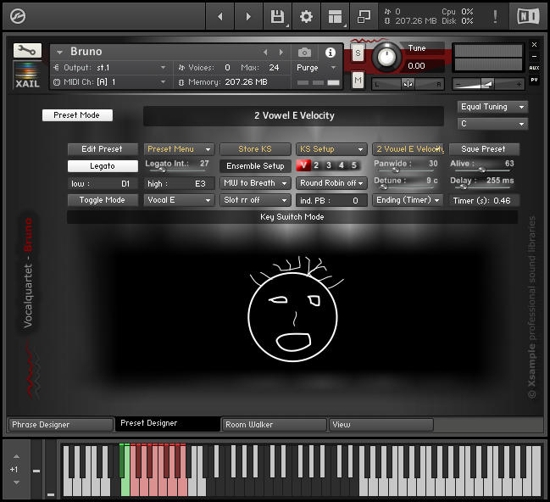The width and height of the screenshot is (550, 502).
Task: Switch to Room Walker tab
Action: [x=274, y=425]
